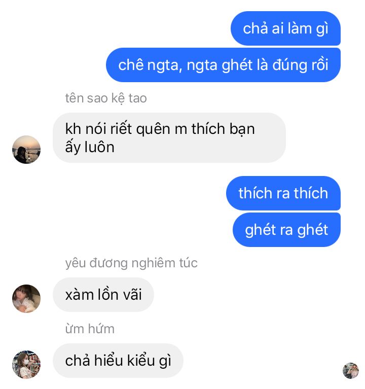Select the "thích ra thích" message bubble
The image size is (365, 389).
[x=283, y=193]
